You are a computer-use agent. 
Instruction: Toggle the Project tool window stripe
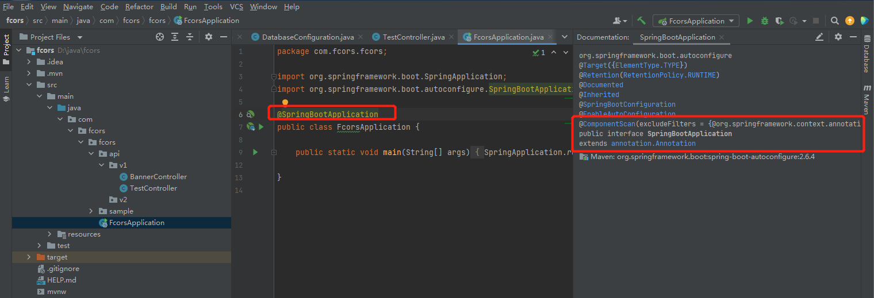click(6, 49)
